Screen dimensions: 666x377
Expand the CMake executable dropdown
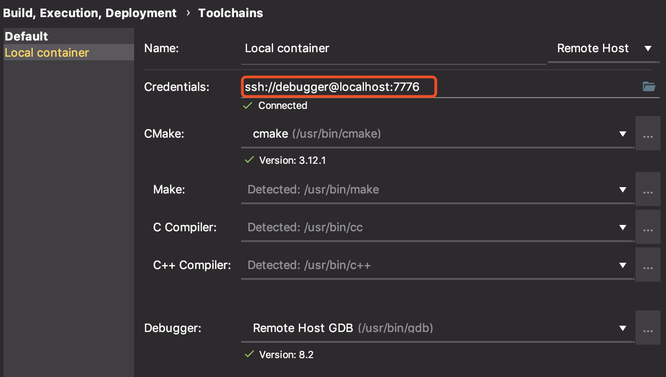click(x=622, y=134)
